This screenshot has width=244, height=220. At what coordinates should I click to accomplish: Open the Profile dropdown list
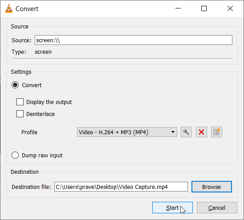click(127, 132)
